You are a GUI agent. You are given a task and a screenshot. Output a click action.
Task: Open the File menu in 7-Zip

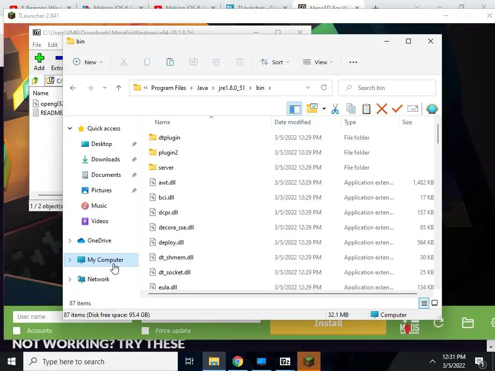[x=37, y=45]
